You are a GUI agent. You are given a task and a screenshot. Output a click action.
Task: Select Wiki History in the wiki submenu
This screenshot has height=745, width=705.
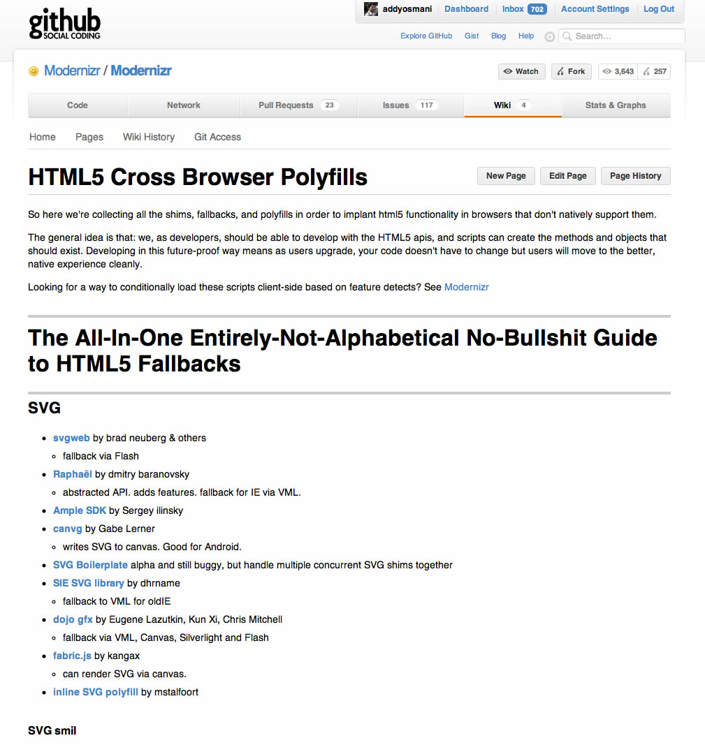pyautogui.click(x=149, y=137)
